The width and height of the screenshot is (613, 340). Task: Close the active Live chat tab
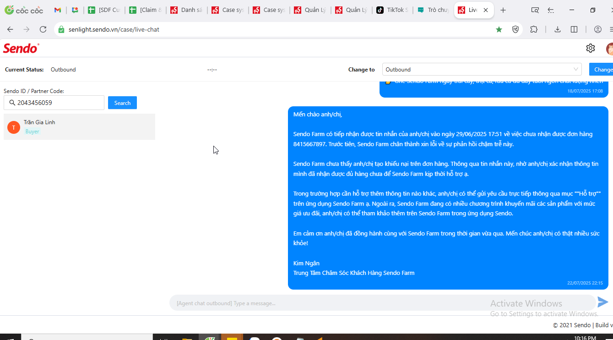[x=486, y=10]
